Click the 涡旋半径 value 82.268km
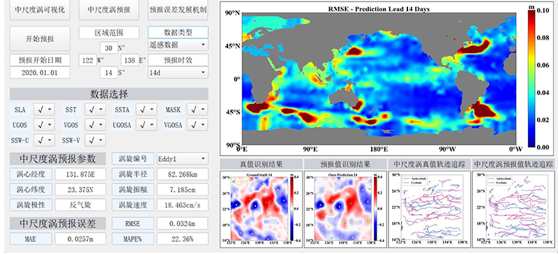Viewport: 558px width, 254px height. [183, 174]
